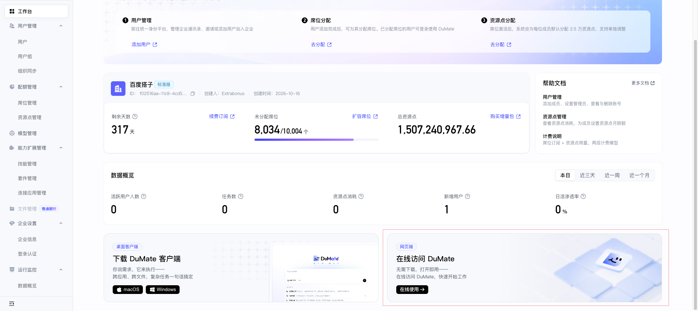Collapse the 运行监控 sidebar group chevron

[61, 270]
